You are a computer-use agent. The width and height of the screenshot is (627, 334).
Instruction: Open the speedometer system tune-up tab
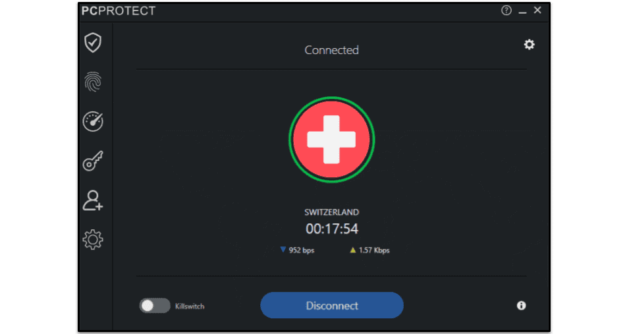[93, 121]
